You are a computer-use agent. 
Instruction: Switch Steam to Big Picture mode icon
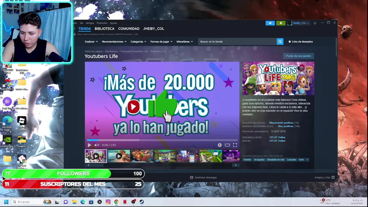(315, 23)
